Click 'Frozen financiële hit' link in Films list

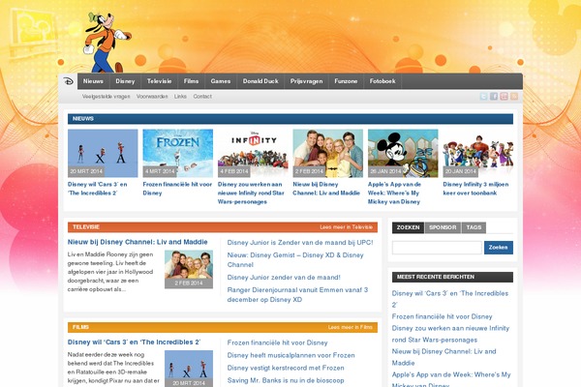278,342
